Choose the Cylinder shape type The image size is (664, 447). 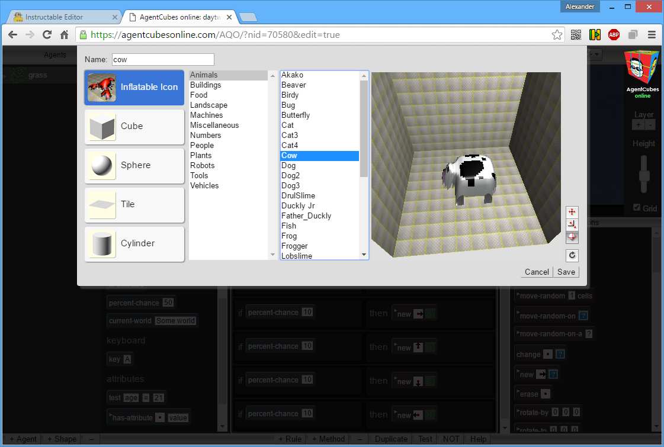pyautogui.click(x=134, y=244)
